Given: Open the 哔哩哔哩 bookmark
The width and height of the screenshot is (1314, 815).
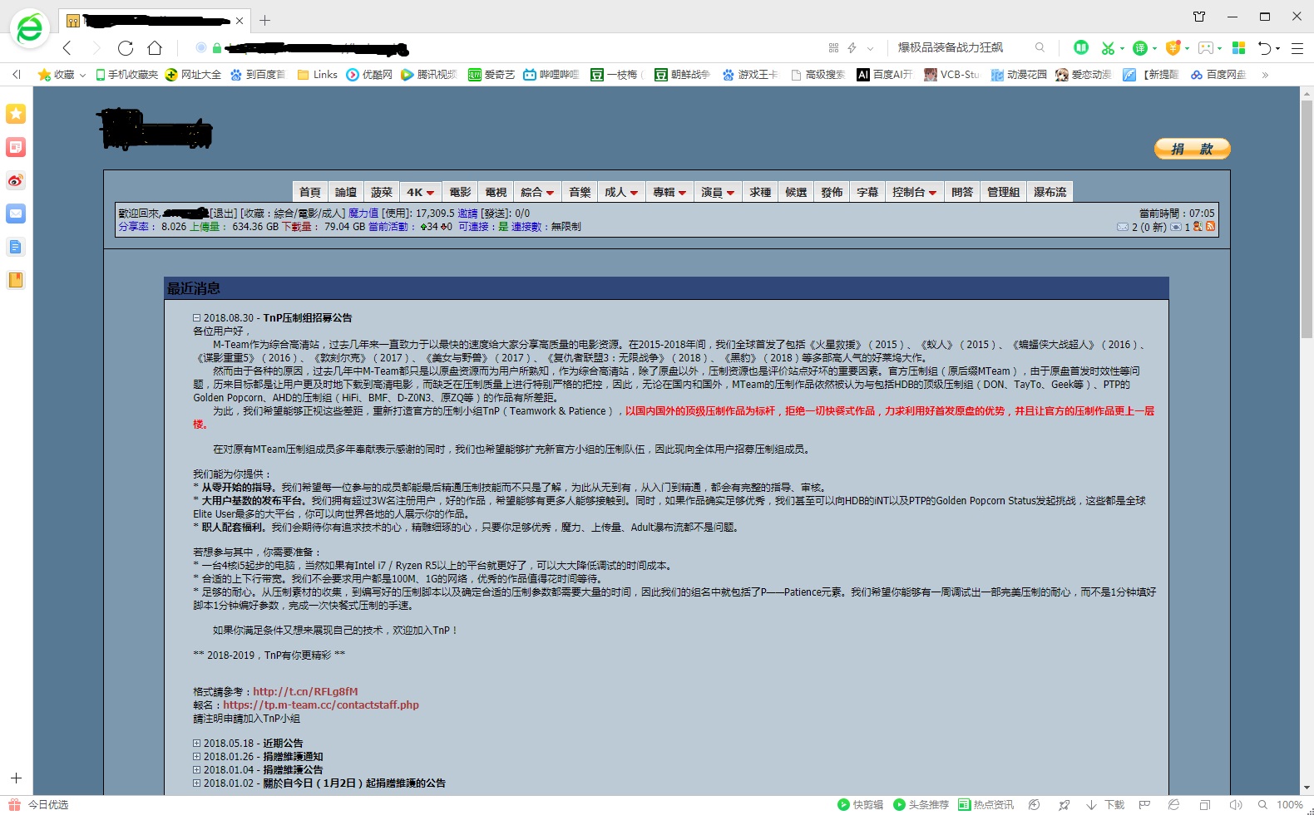Looking at the screenshot, I should [x=551, y=75].
